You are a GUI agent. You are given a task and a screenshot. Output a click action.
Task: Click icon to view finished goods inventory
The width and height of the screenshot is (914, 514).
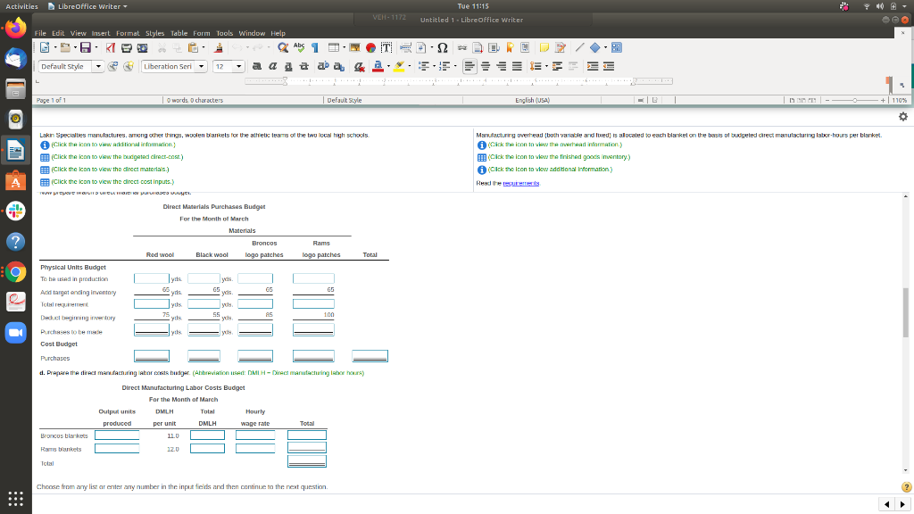click(481, 158)
